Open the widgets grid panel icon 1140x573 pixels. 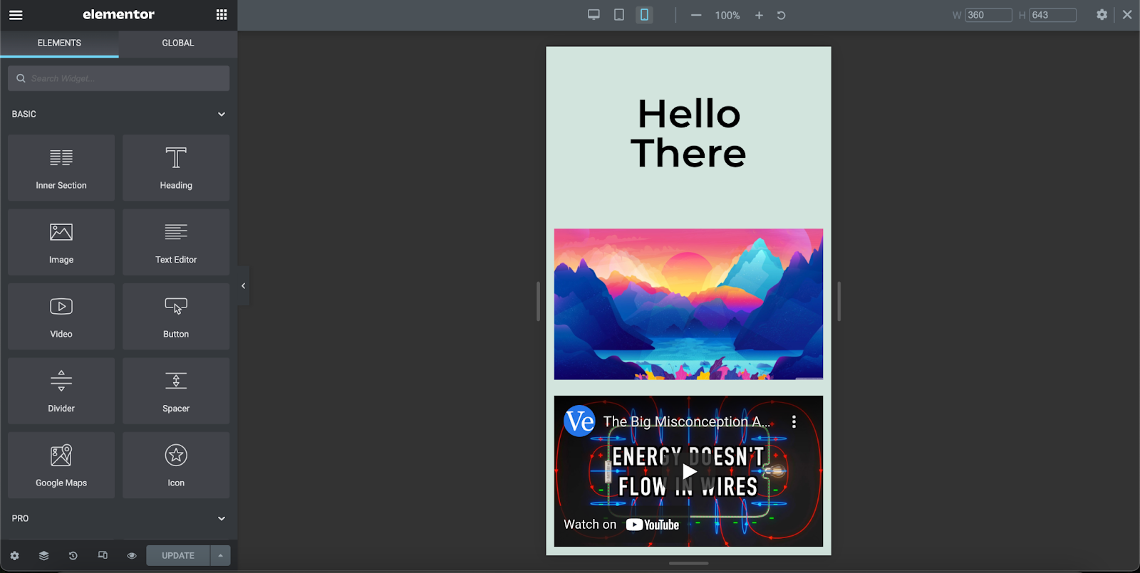(x=222, y=15)
